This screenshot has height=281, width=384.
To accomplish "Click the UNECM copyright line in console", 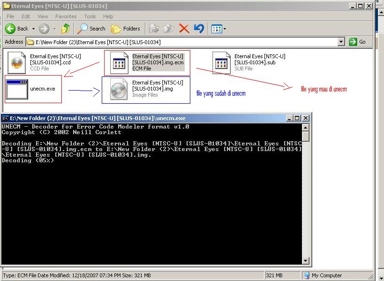I will pos(61,132).
